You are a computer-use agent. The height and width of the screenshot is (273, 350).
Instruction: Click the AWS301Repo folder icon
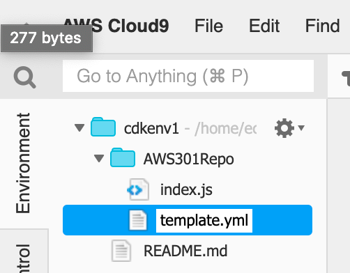tap(123, 157)
